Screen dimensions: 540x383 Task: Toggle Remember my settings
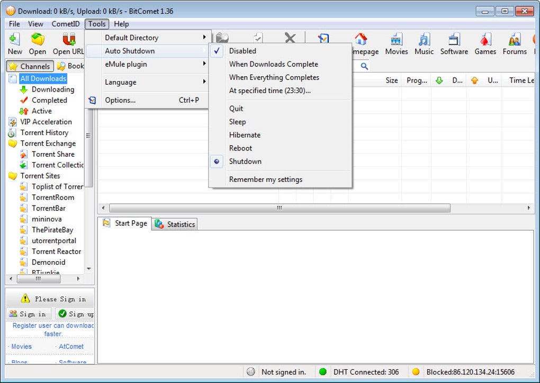tap(281, 179)
